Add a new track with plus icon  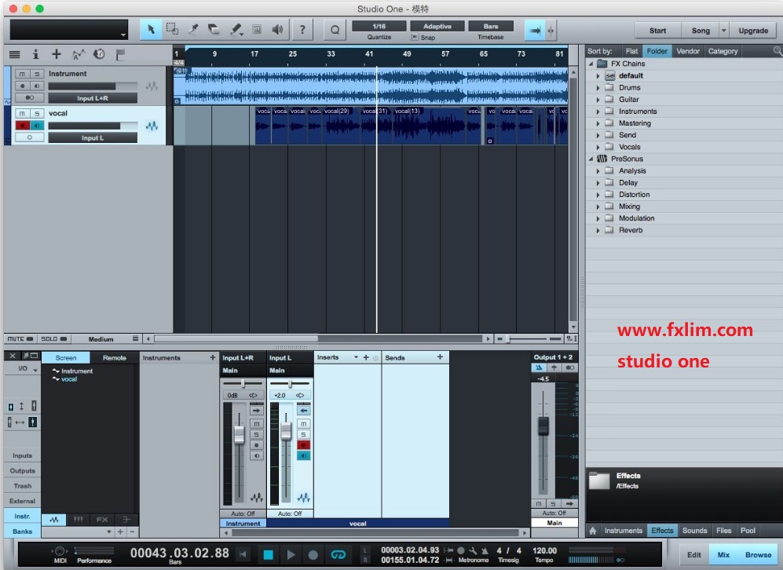click(57, 54)
